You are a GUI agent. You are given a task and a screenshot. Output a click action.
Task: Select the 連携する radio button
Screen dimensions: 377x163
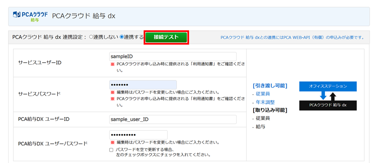pyautogui.click(x=122, y=37)
